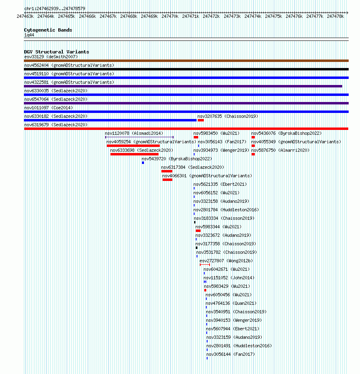Click the 247470k ruler position label
The image size is (360, 374).
coord(170,16)
